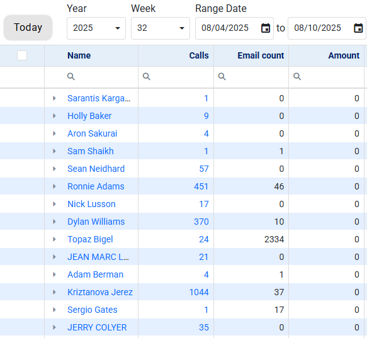367x338 pixels.
Task: Click JERRY COLYER's calls value 35
Action: 204,327
